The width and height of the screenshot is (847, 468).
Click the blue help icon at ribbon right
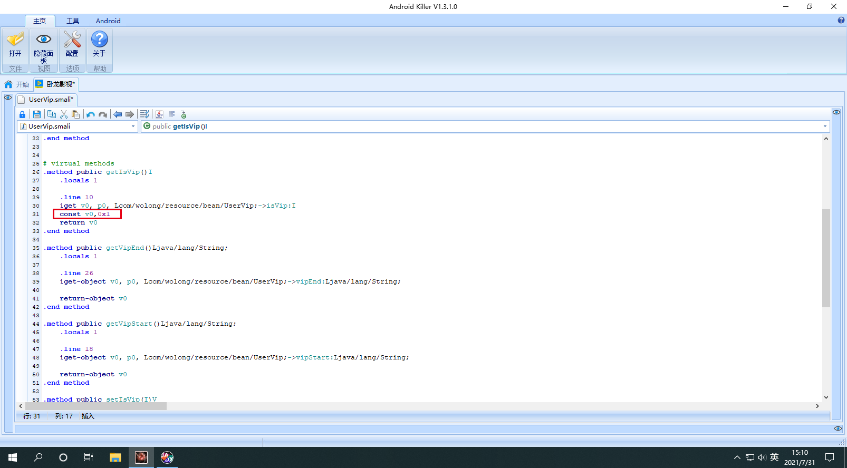[x=841, y=20]
